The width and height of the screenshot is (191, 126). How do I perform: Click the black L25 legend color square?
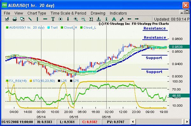coord(59,81)
